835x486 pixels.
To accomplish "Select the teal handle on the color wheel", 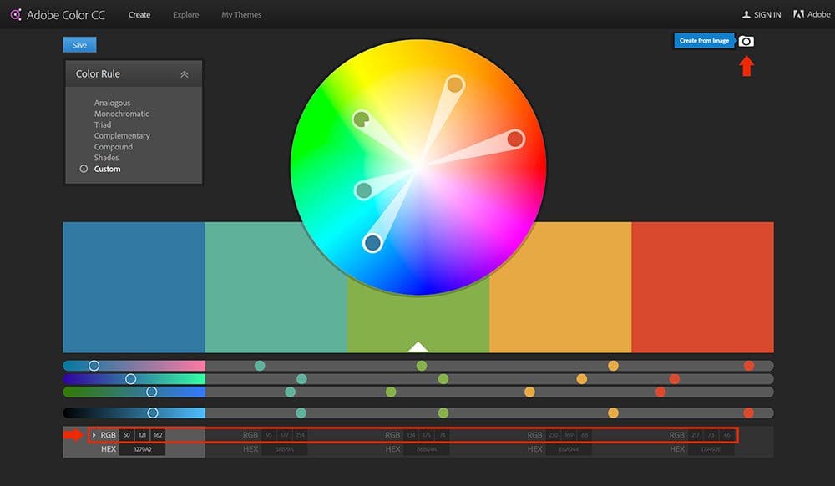I will pos(363,190).
